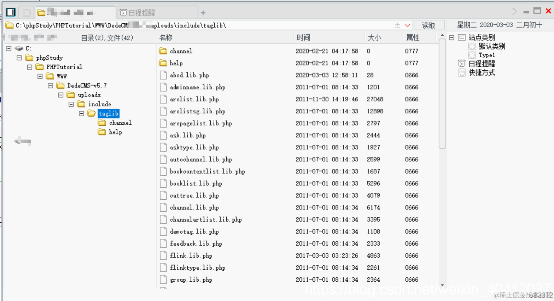Select the arclist.lib.php file
This screenshot has height=301, width=554.
coord(194,99)
